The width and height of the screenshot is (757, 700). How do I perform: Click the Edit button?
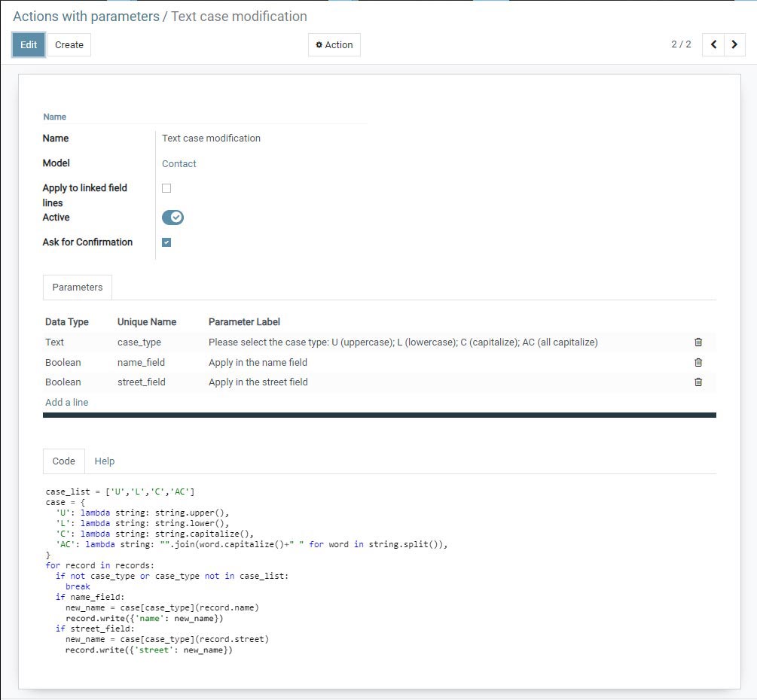pos(28,44)
